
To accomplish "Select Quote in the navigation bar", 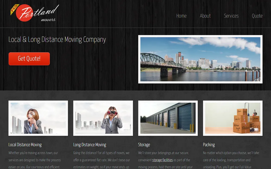I will 257,16.
